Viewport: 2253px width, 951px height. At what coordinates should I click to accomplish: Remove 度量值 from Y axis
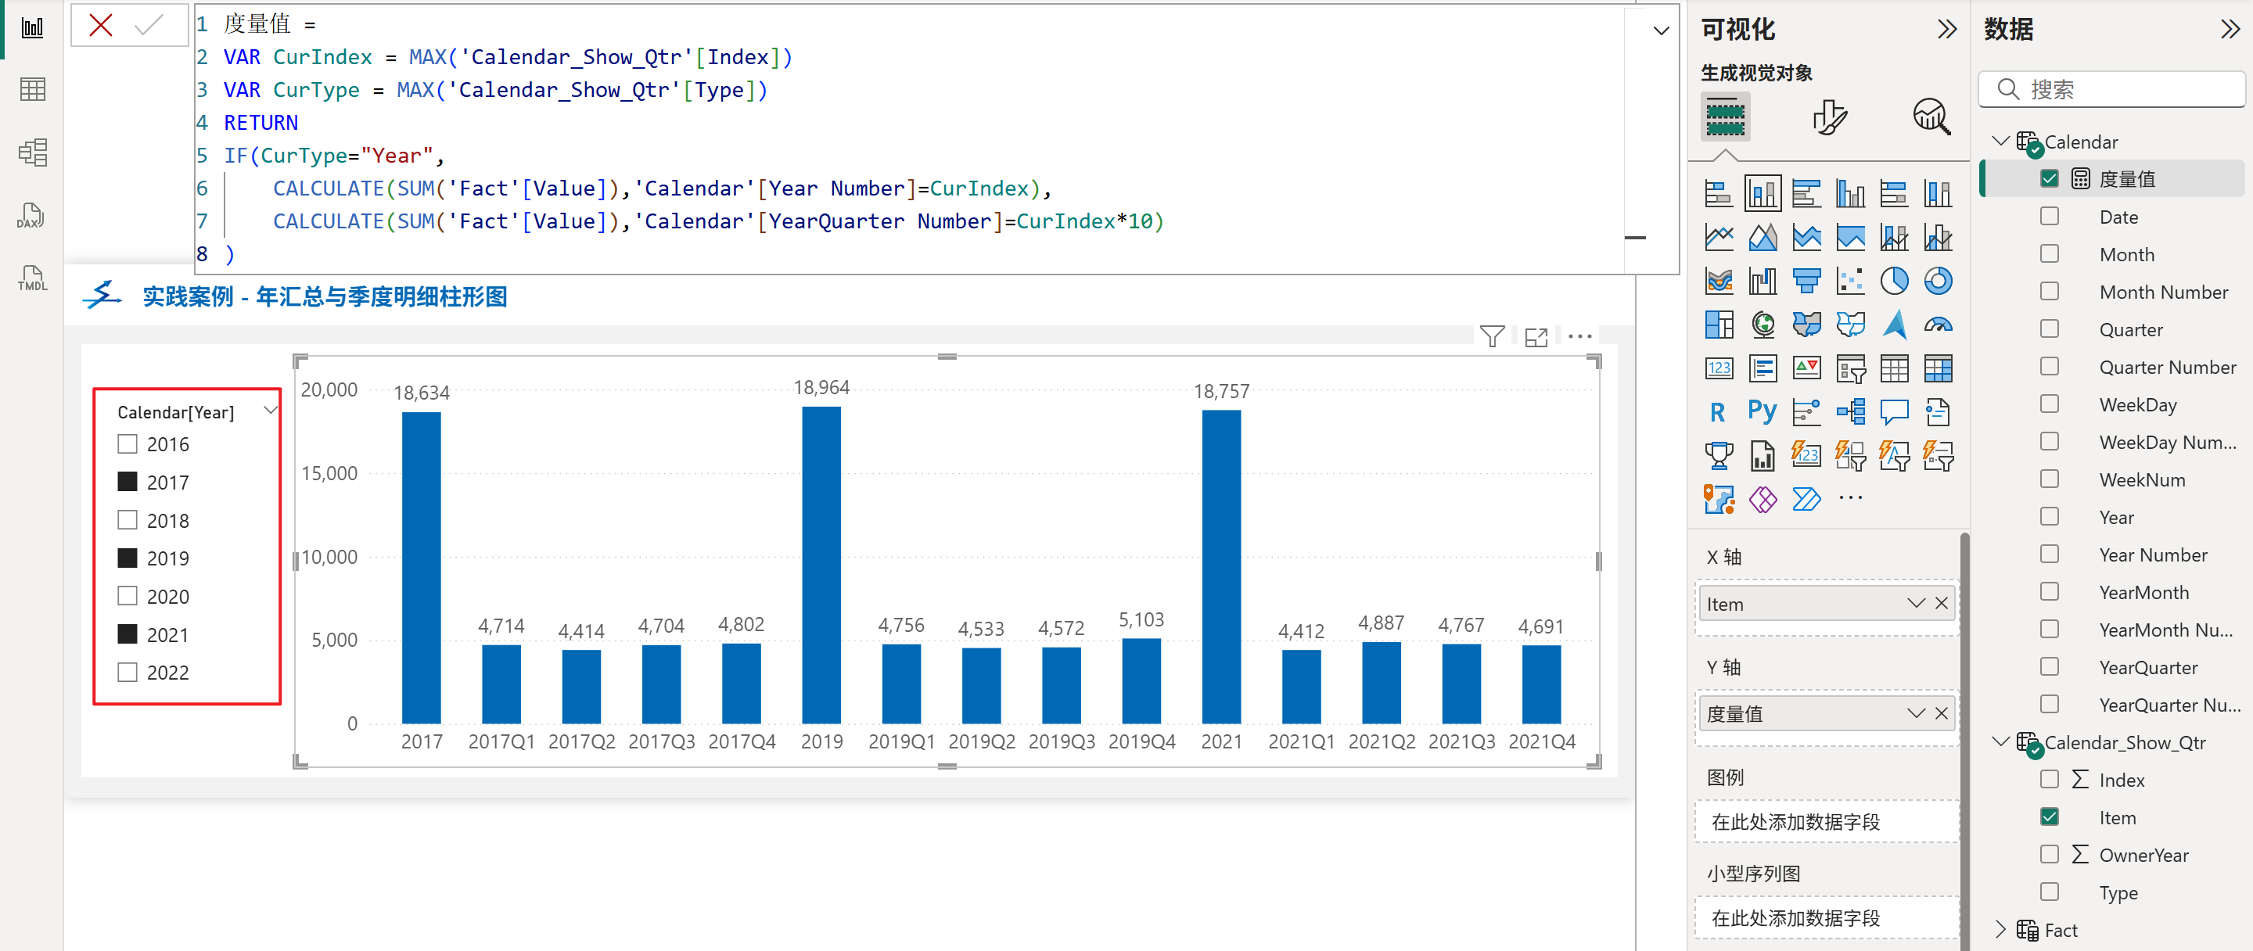tap(1941, 713)
